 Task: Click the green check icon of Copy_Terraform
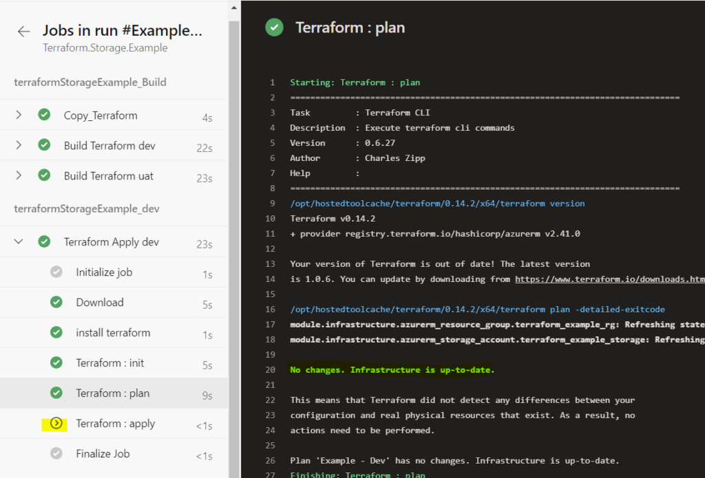tap(44, 115)
